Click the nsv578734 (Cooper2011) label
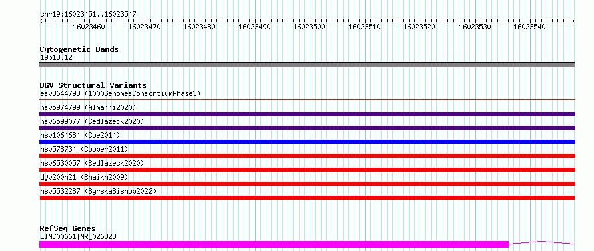Screen dimensions: 594x251 point(83,149)
